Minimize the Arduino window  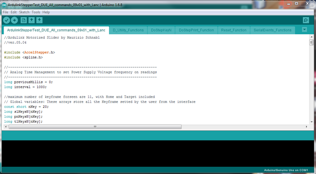pos(288,4)
